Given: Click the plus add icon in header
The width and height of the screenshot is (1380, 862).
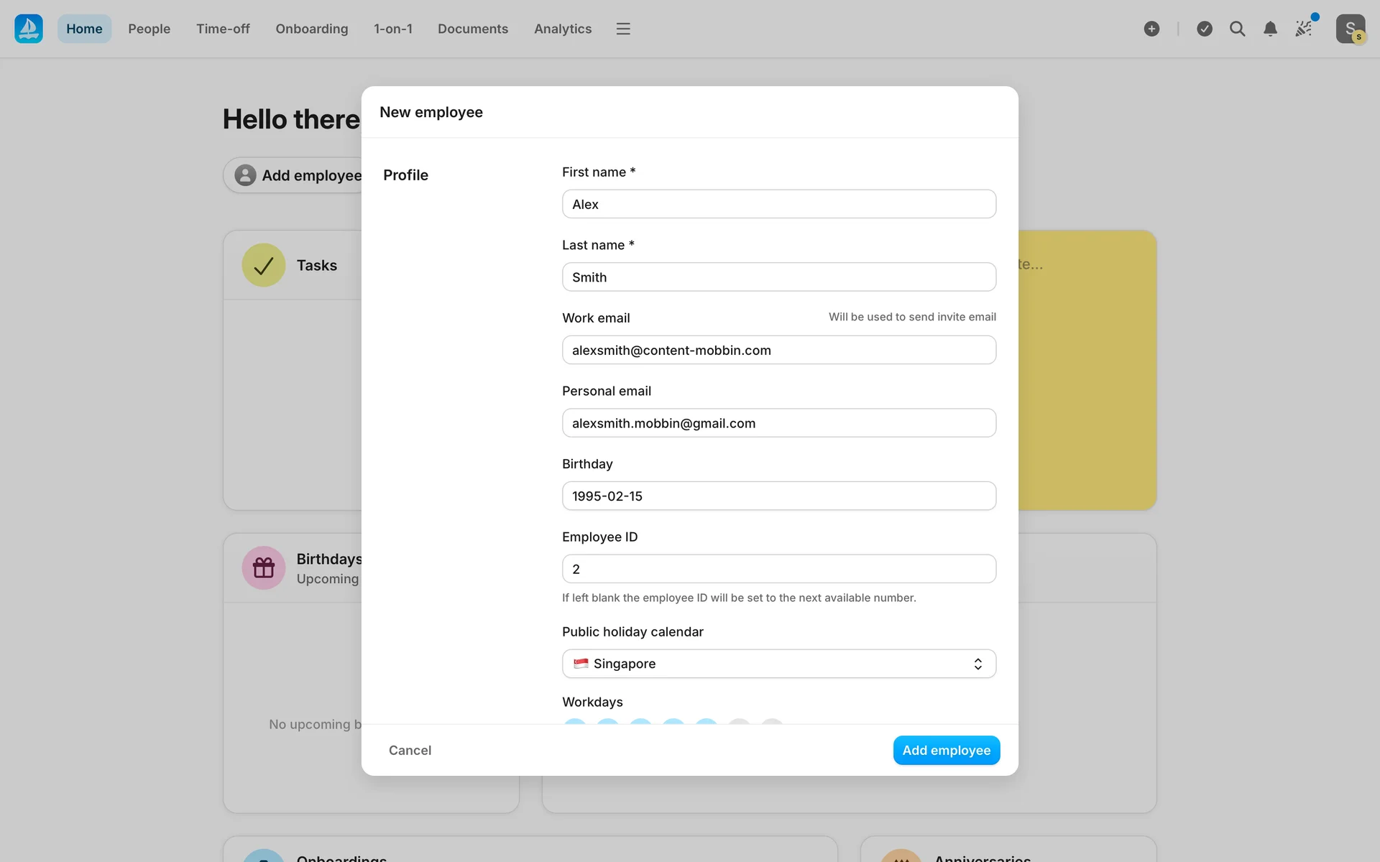Looking at the screenshot, I should (1151, 29).
